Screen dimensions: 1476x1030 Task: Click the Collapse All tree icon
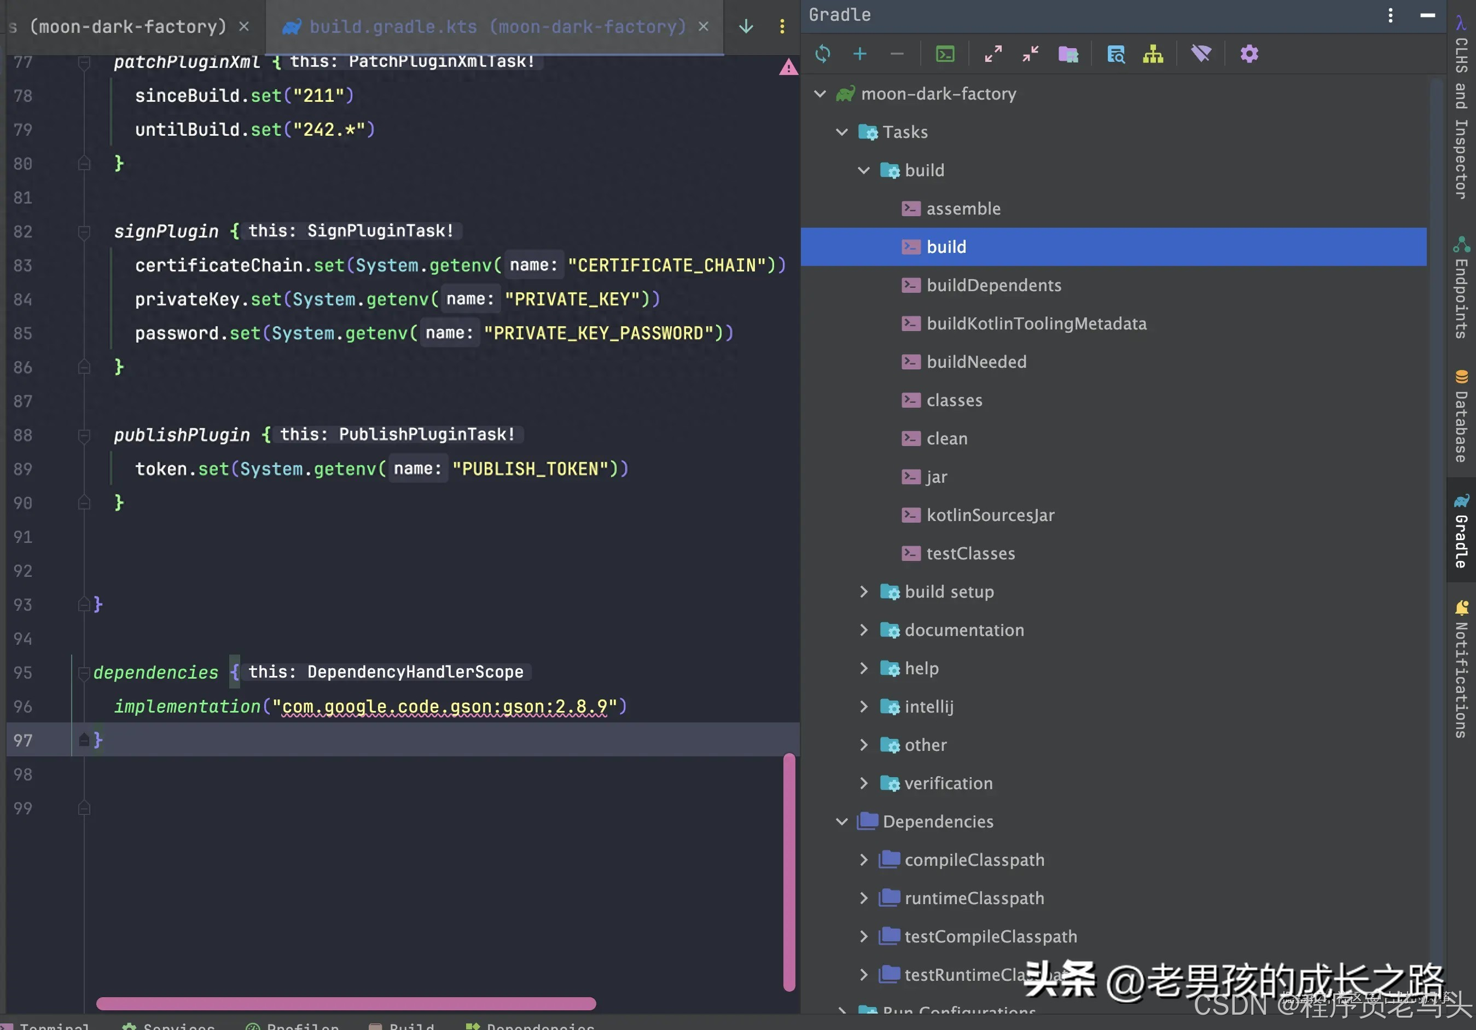click(1030, 54)
